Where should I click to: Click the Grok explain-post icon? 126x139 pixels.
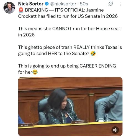(110, 4)
